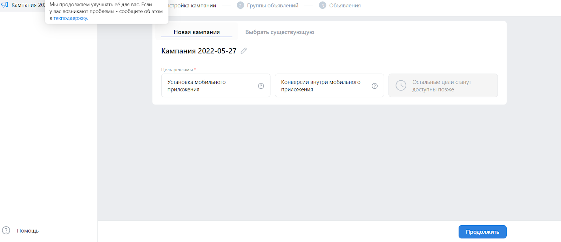Go to Группы объявлений step
Screen dimensions: 561x242
[272, 6]
